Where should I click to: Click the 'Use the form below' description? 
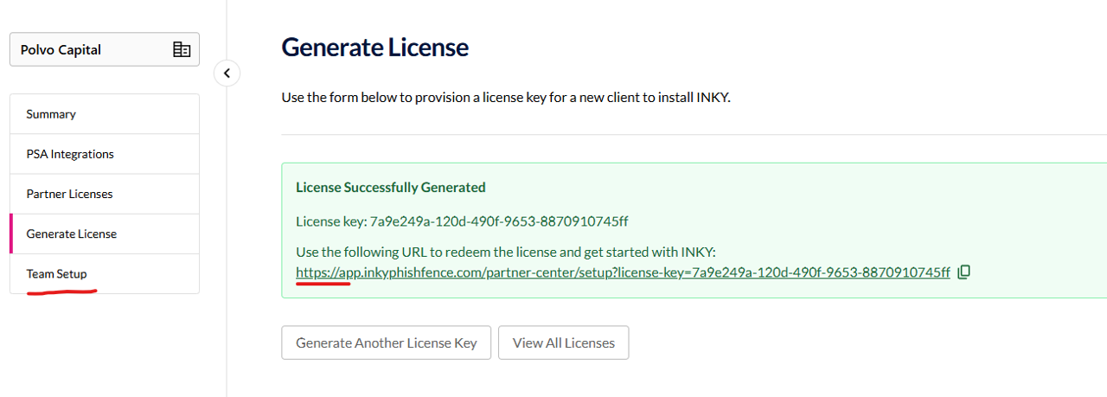coord(506,97)
